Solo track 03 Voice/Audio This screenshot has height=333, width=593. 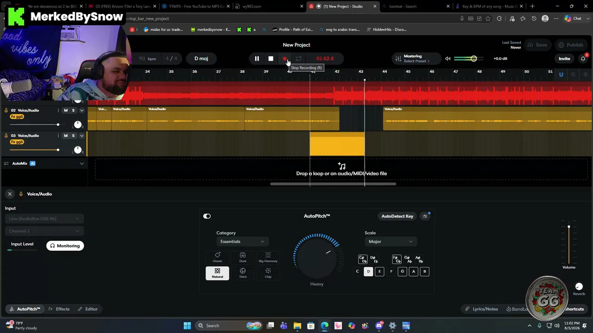73,136
